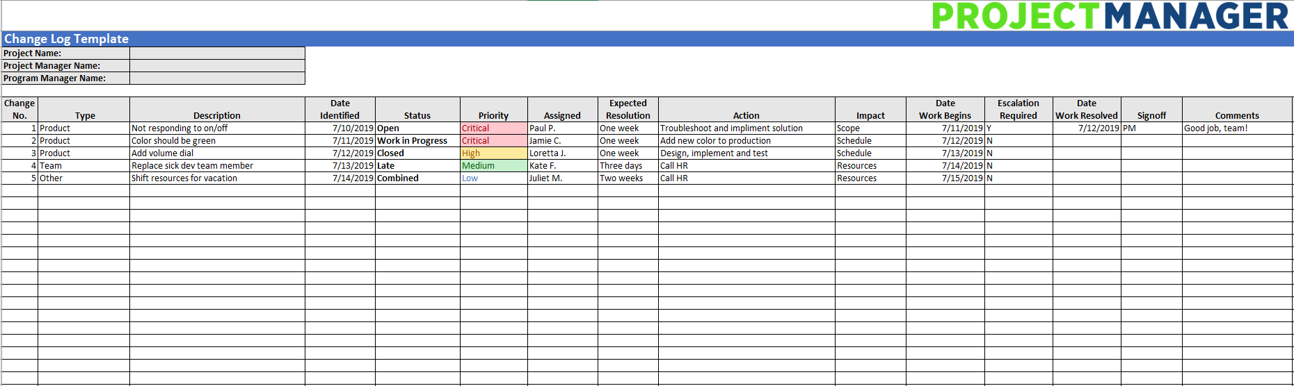Click the Project Name input cell
The height and width of the screenshot is (386, 1294).
coord(217,53)
